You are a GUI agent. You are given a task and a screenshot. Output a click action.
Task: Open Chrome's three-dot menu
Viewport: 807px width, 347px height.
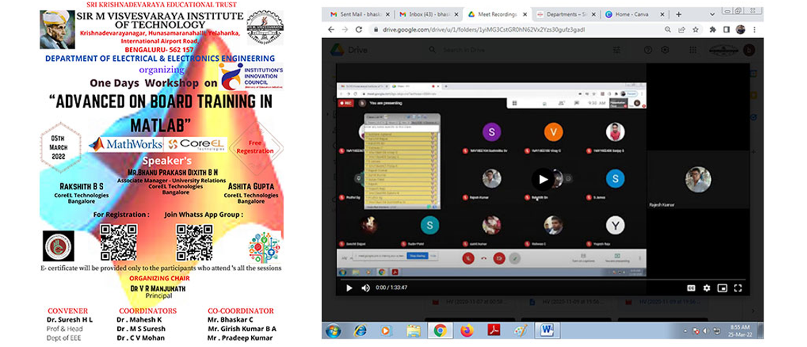[x=755, y=30]
